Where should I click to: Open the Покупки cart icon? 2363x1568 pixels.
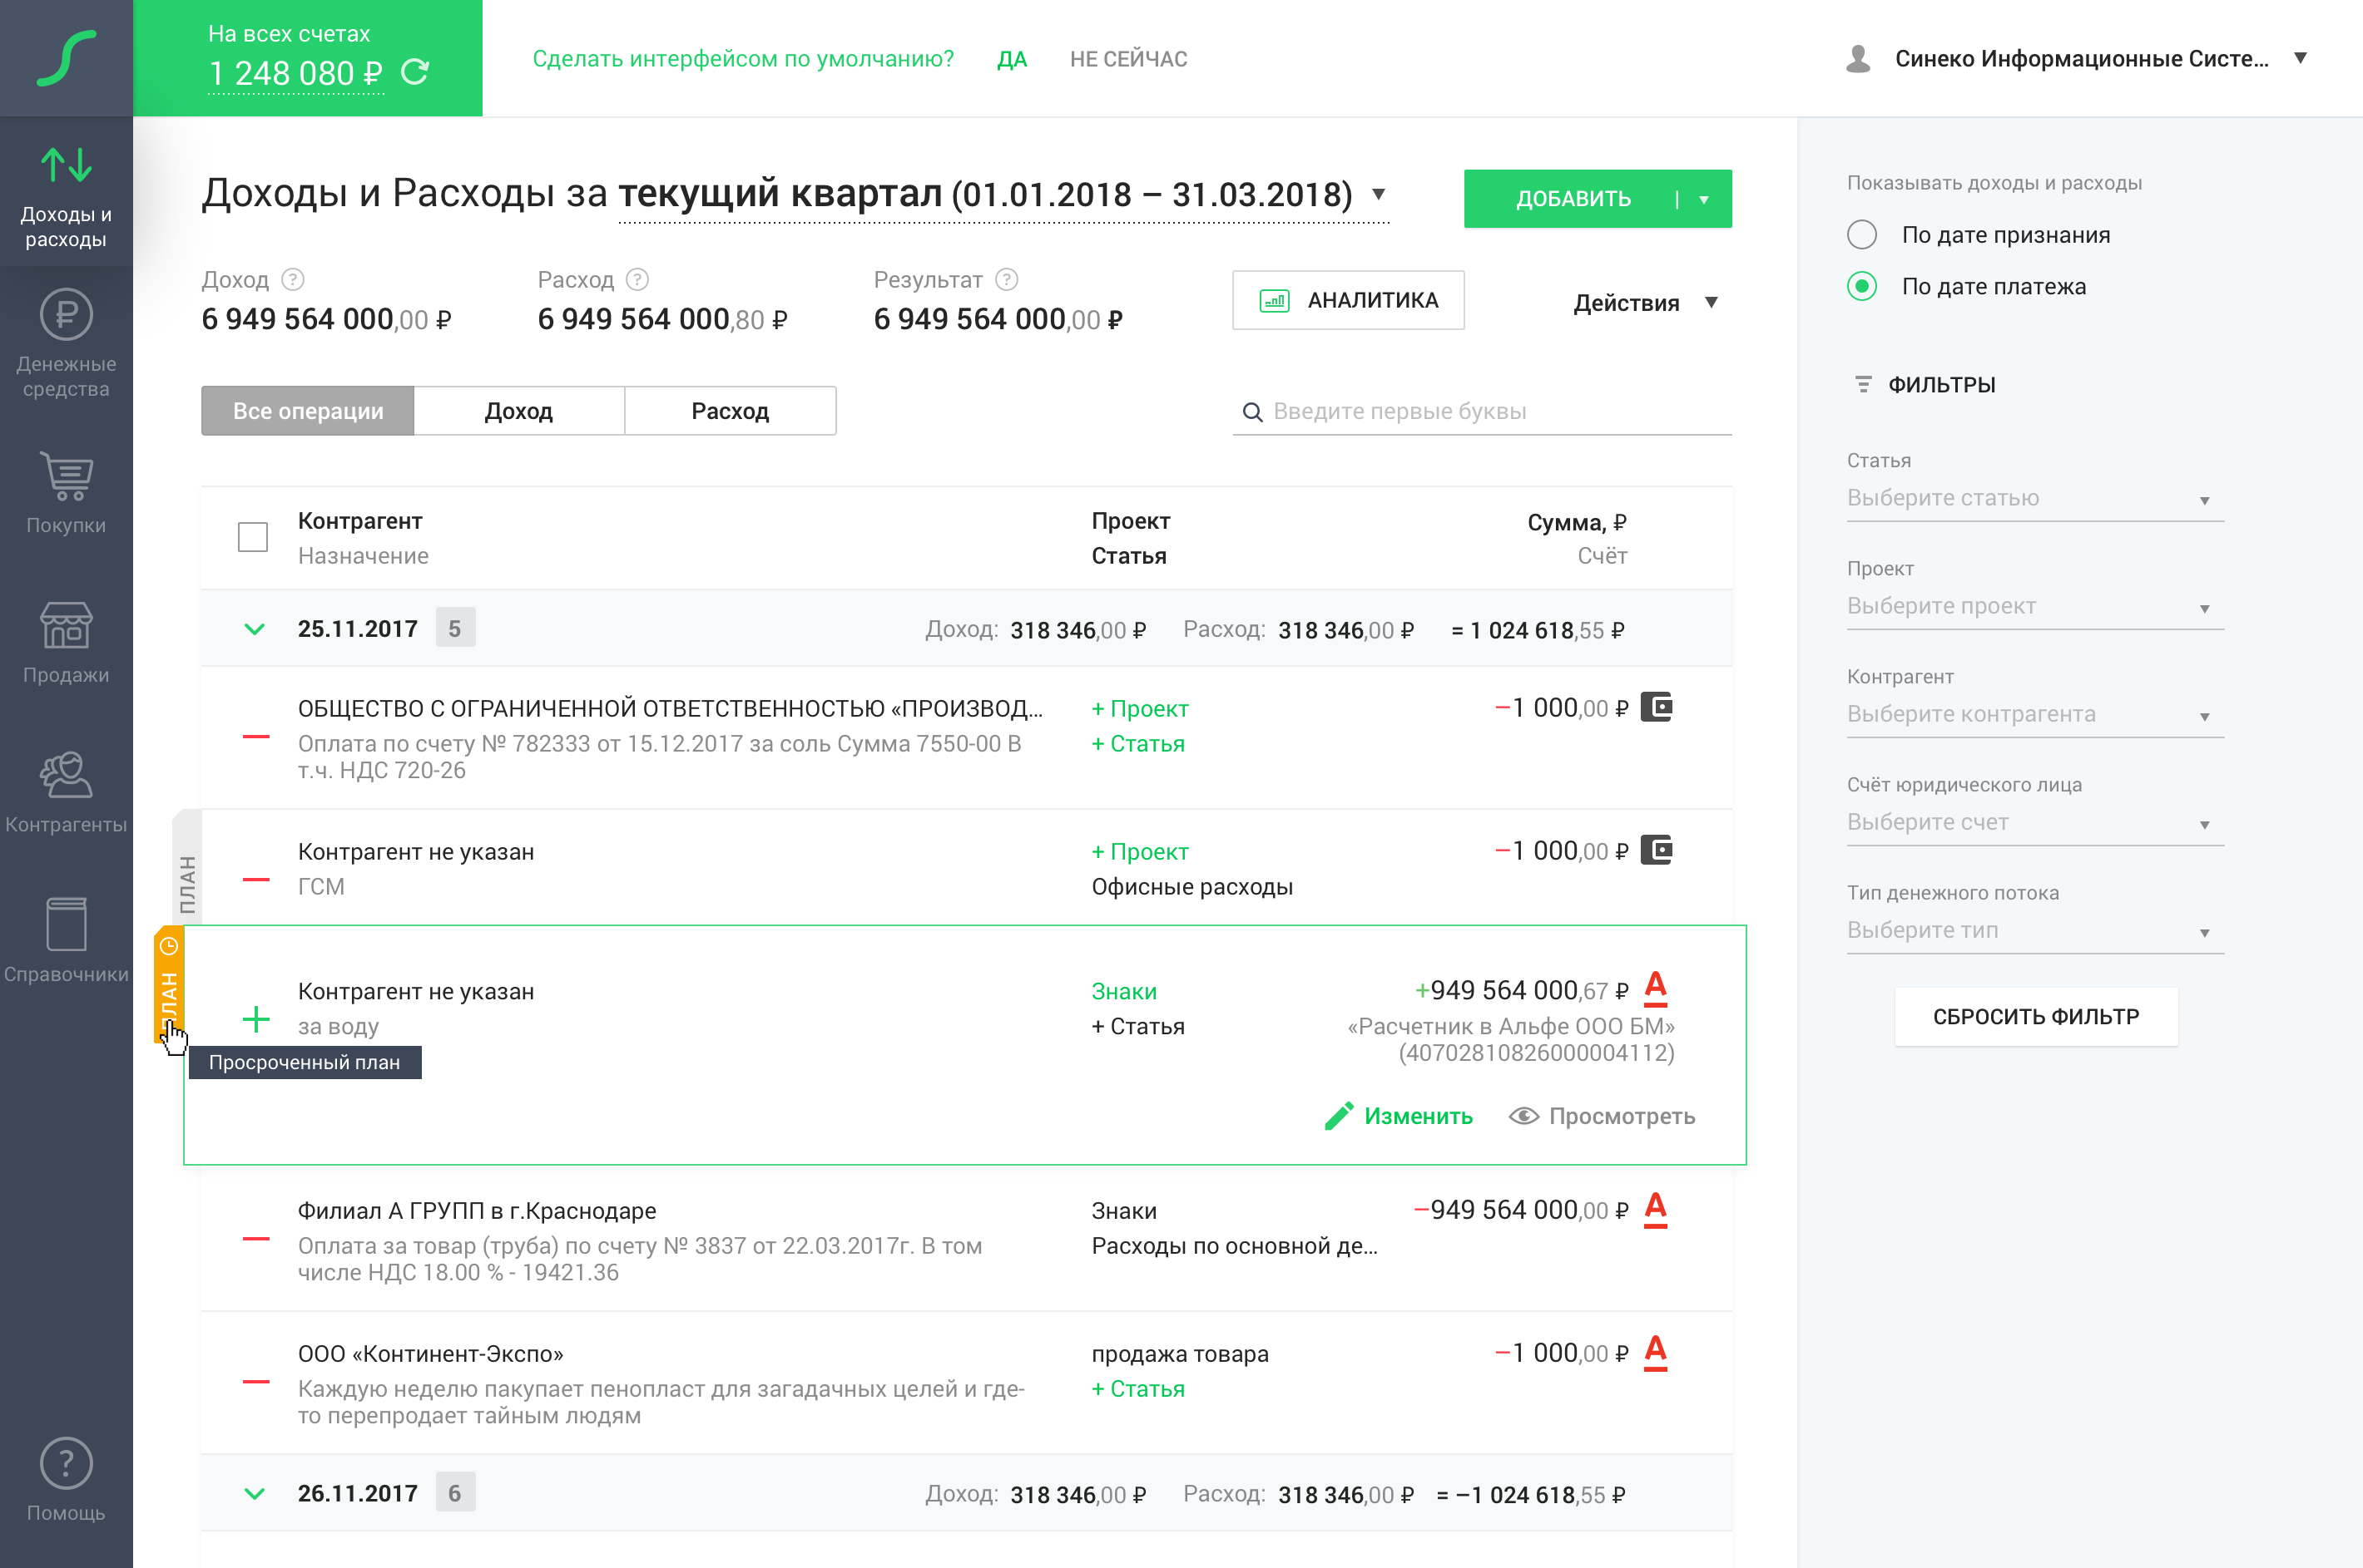[x=66, y=477]
